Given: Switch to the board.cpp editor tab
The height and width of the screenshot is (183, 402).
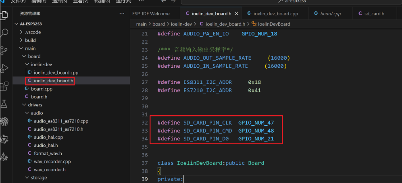Looking at the screenshot, I should [330, 14].
